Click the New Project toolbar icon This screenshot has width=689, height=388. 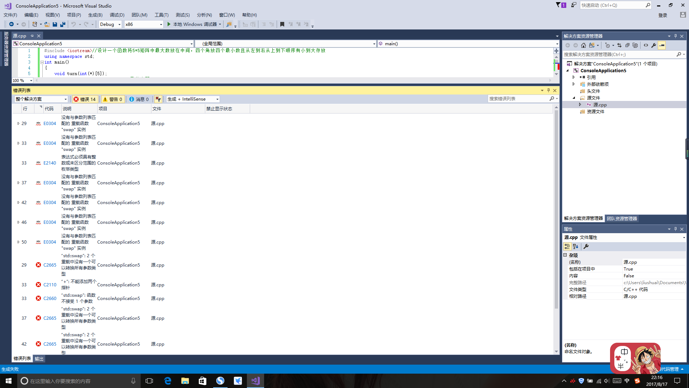(x=35, y=24)
